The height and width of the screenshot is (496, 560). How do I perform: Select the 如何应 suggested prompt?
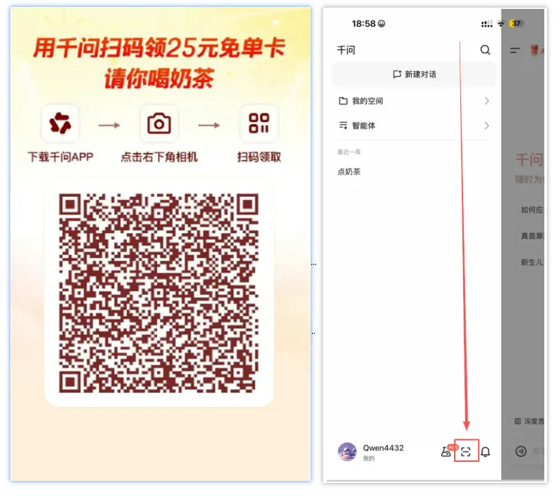[532, 210]
